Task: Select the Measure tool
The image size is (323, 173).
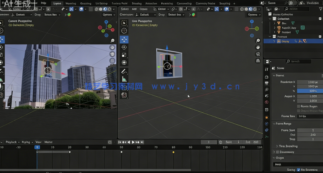Action: click(x=124, y=79)
